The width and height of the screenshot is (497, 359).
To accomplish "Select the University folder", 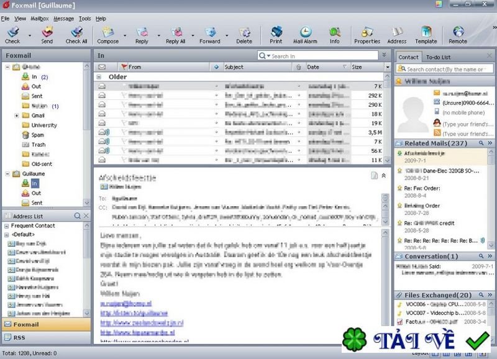I will pos(44,125).
